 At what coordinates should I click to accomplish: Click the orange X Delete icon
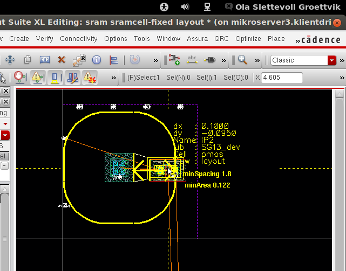click(62, 60)
